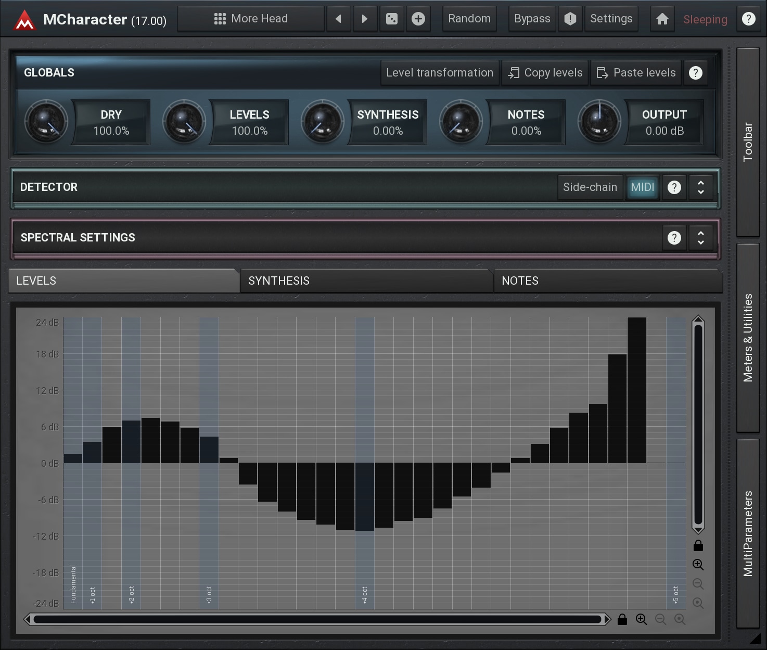The width and height of the screenshot is (767, 650).
Task: Toggle the MIDI detector button
Action: [x=642, y=187]
